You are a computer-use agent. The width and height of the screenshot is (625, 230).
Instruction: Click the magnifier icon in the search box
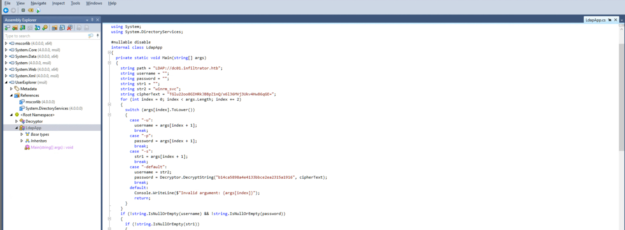91,36
